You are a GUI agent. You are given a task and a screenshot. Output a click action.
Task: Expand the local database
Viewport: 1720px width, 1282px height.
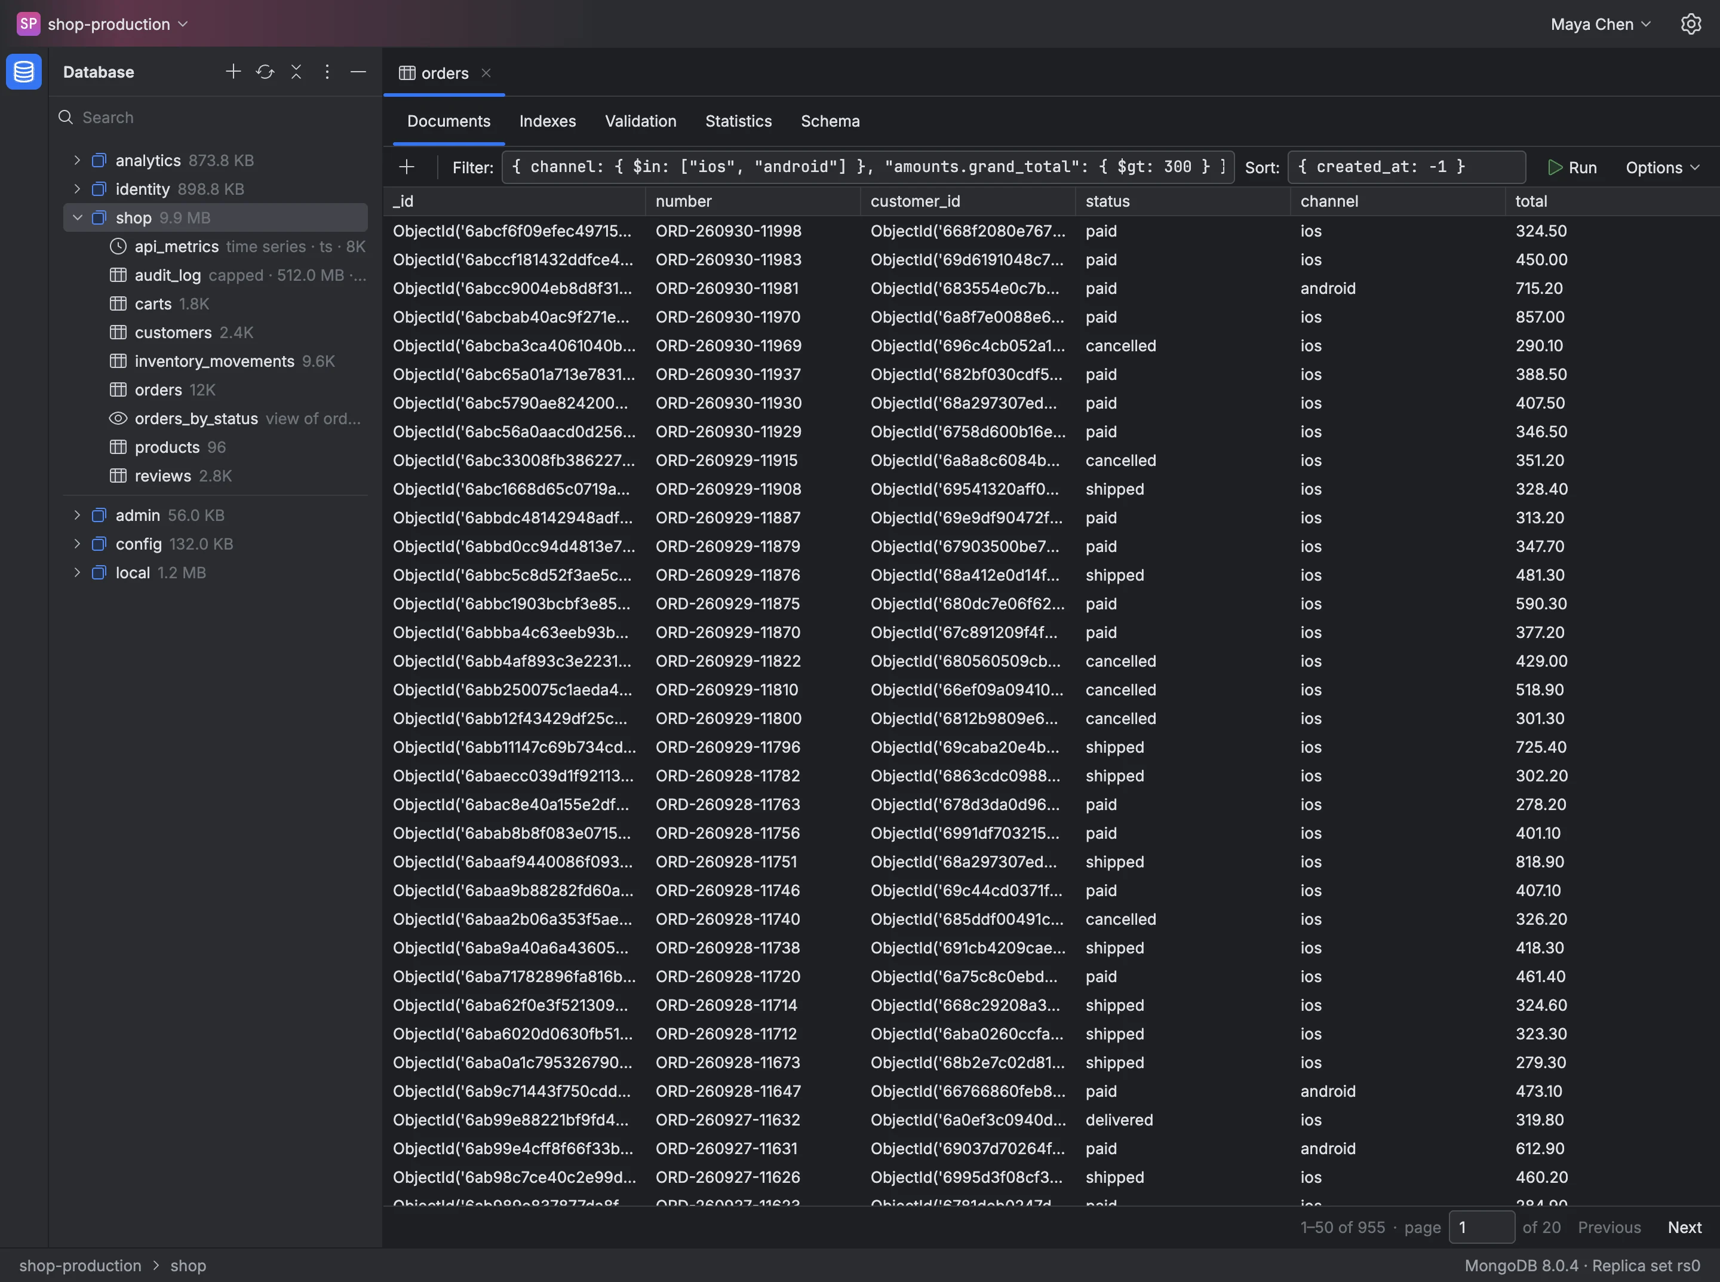pos(77,573)
